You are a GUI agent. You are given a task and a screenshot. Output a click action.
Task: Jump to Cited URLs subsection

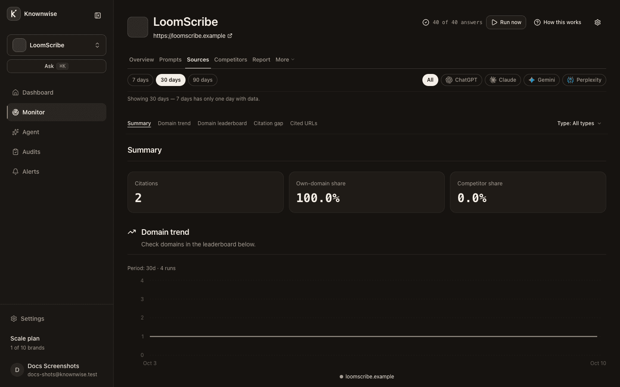[x=304, y=123]
